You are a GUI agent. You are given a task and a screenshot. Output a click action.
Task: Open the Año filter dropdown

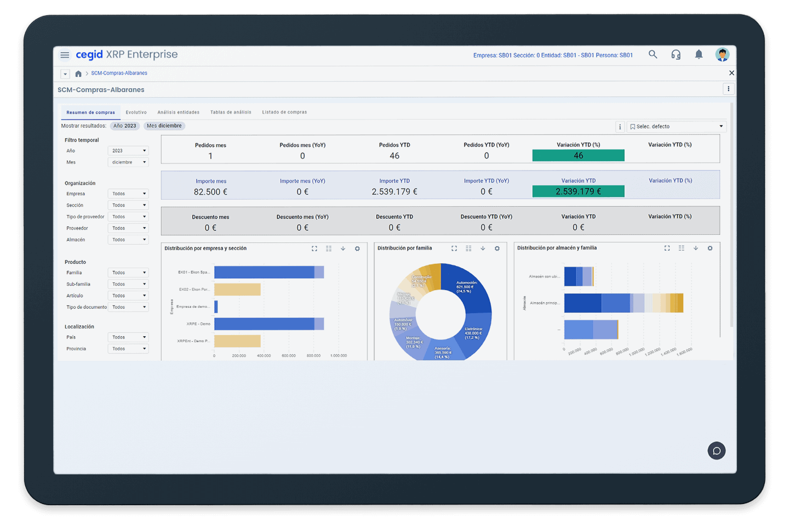point(128,151)
